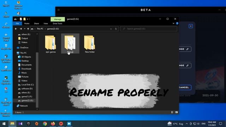The image size is (226, 127).
Task: Select Downloads in navigation pane
Action: tap(25, 69)
